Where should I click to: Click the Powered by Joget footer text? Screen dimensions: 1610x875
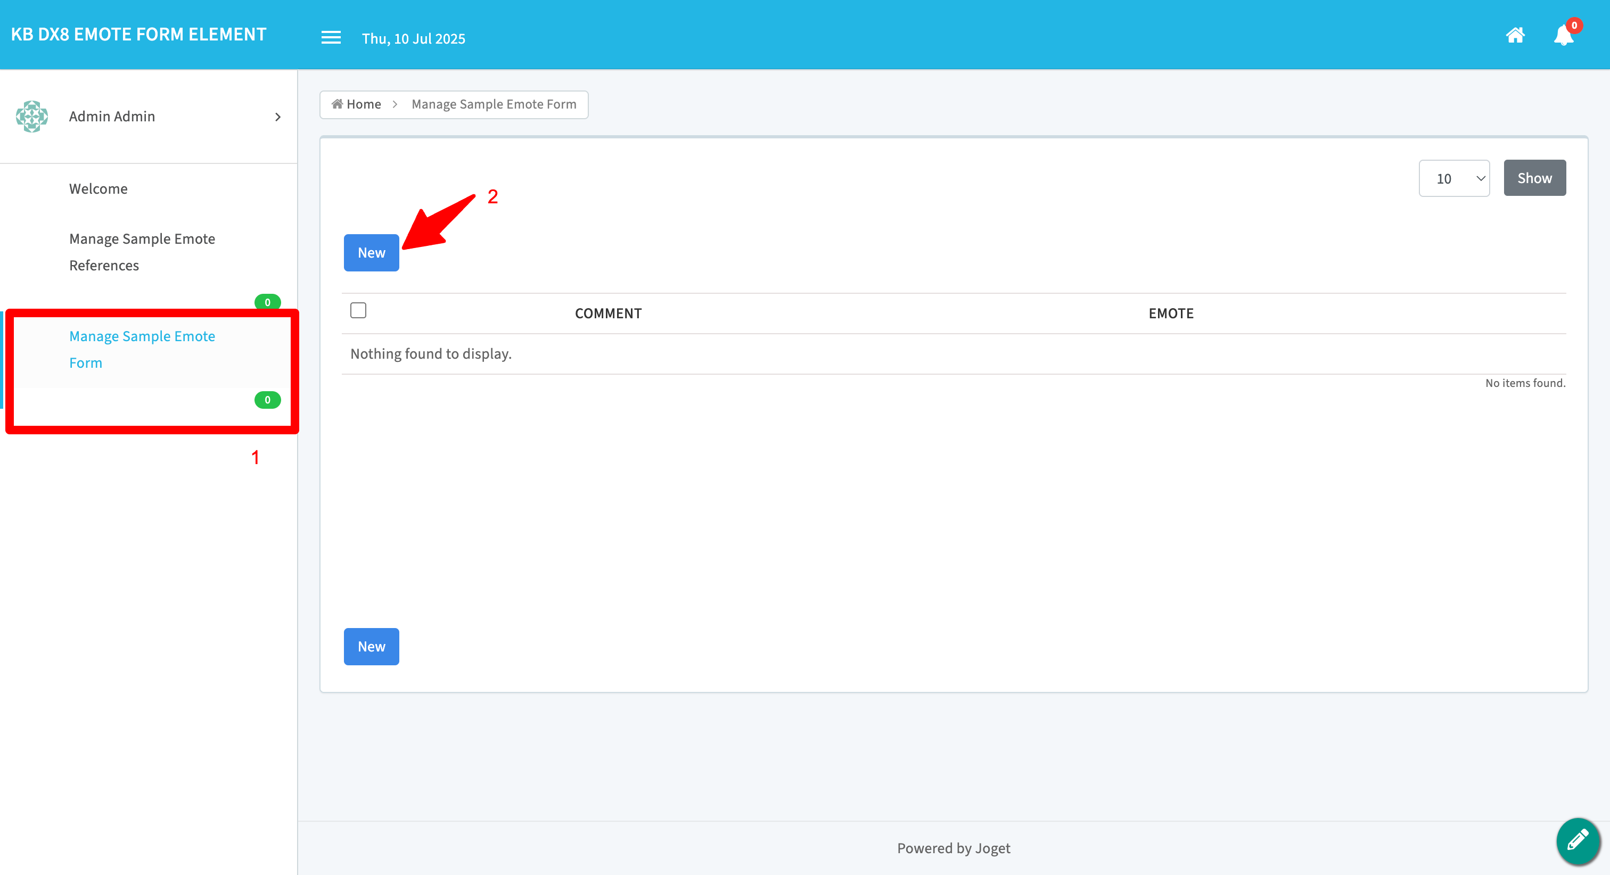pos(954,848)
